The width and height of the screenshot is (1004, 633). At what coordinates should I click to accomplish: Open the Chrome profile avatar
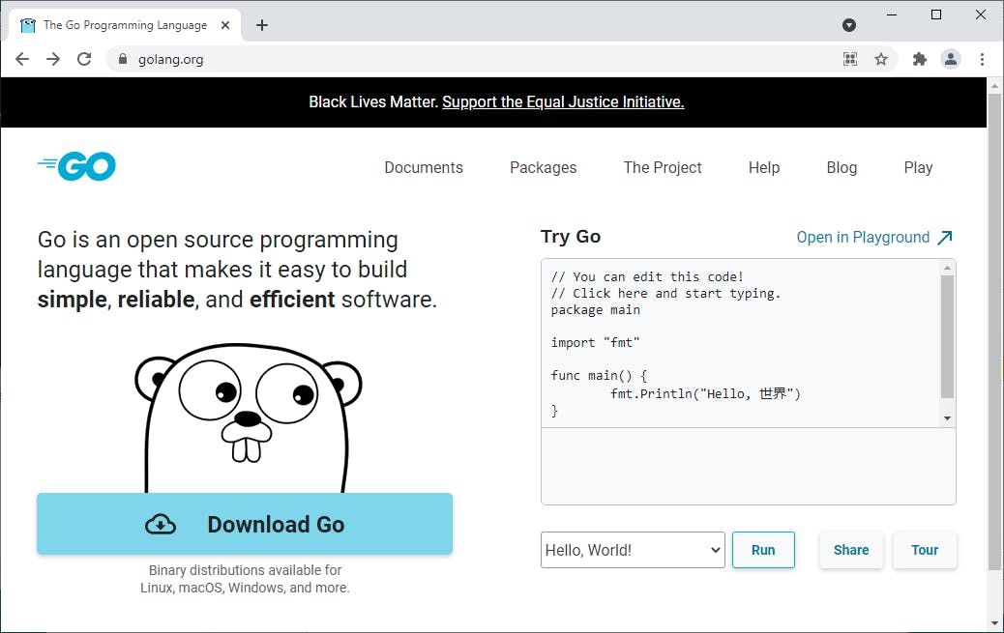(x=951, y=60)
